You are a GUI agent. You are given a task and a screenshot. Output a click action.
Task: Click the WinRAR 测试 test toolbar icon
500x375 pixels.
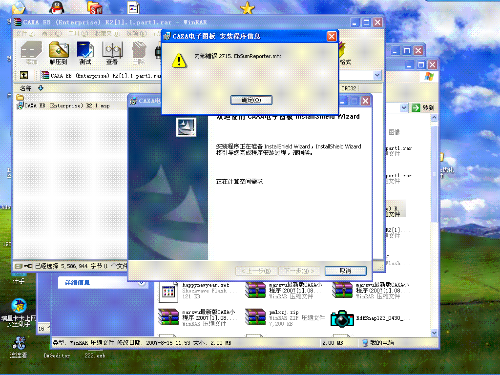click(x=85, y=53)
